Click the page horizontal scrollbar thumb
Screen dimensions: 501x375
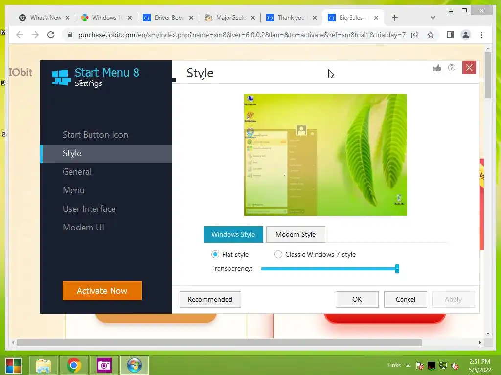219,343
